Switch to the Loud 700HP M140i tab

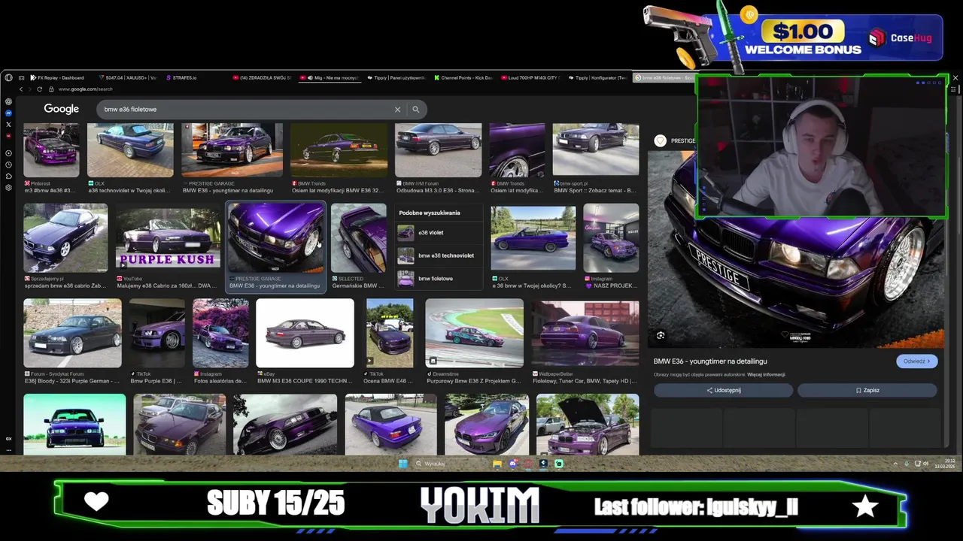pyautogui.click(x=532, y=77)
